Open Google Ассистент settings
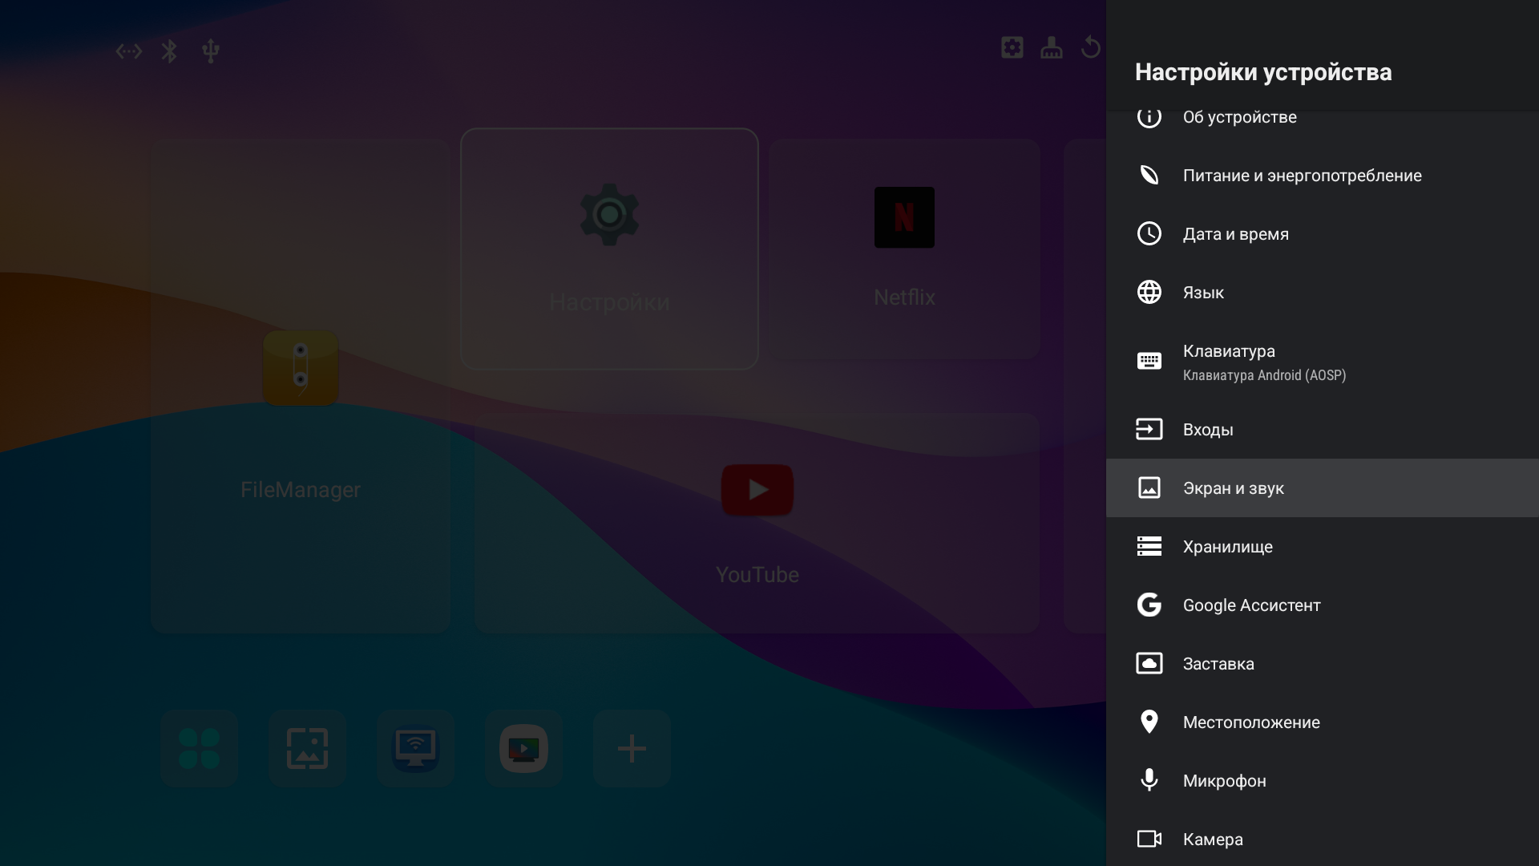Viewport: 1539px width, 866px height. click(1250, 605)
